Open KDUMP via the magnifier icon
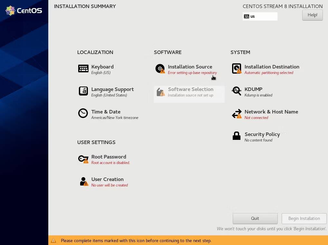This screenshot has width=328, height=245. click(237, 91)
